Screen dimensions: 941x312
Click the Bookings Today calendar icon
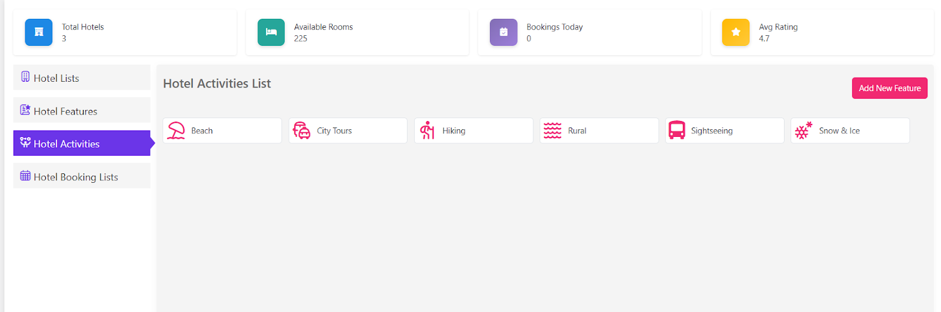click(x=503, y=32)
